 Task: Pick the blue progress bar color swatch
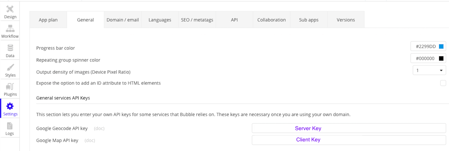pos(441,47)
